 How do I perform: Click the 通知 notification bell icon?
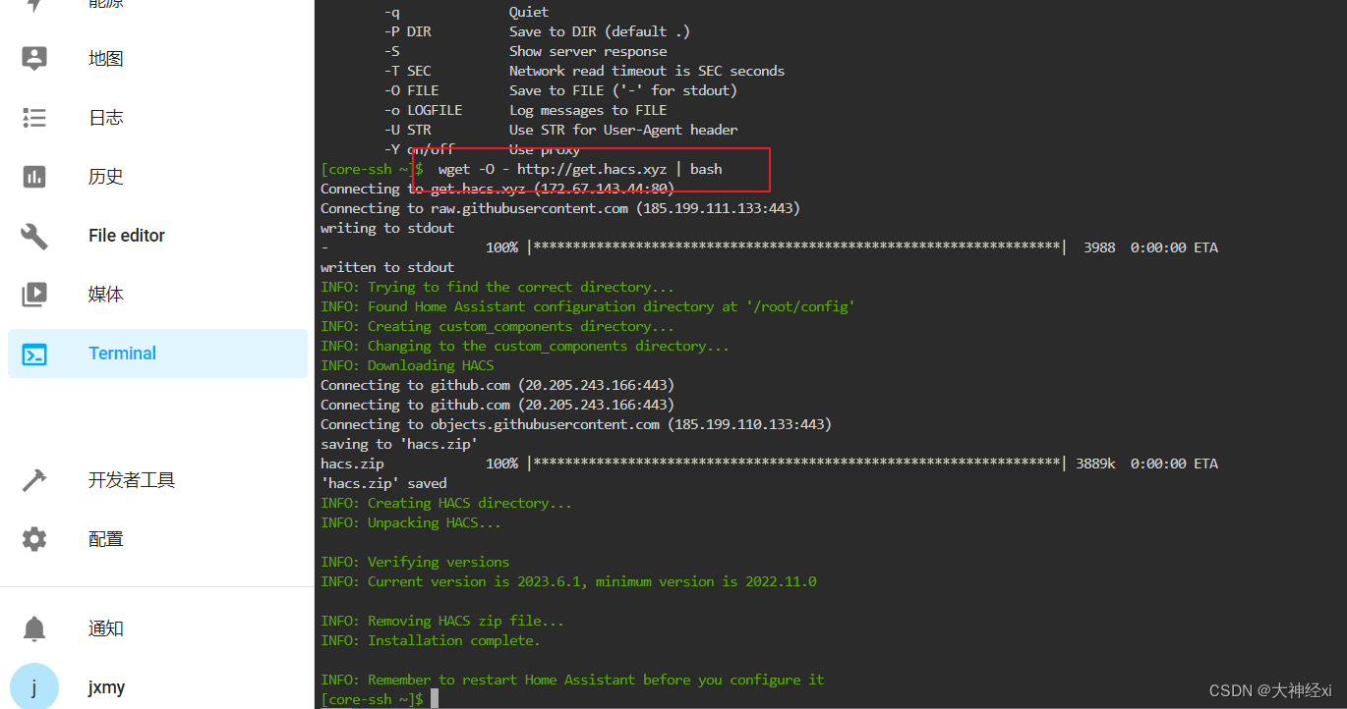[x=34, y=628]
